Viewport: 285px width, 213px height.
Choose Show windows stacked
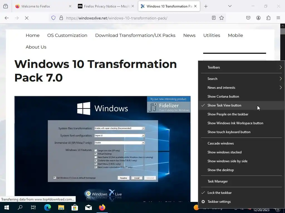tap(242, 152)
